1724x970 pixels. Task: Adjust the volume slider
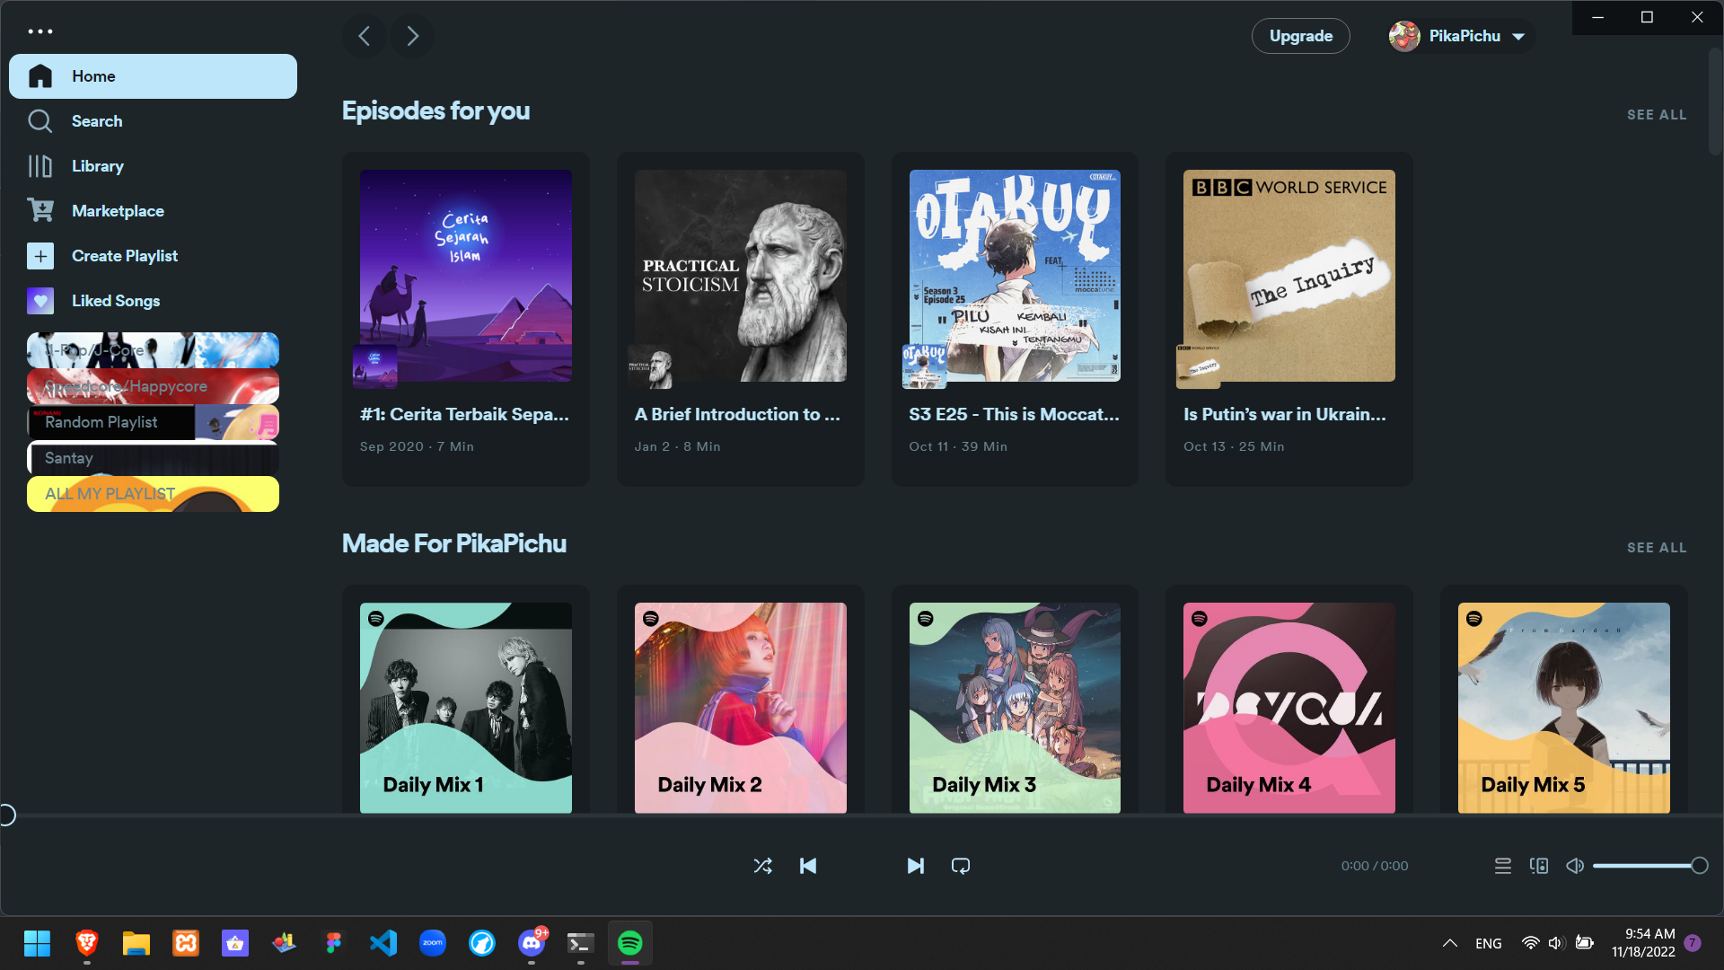click(1645, 866)
